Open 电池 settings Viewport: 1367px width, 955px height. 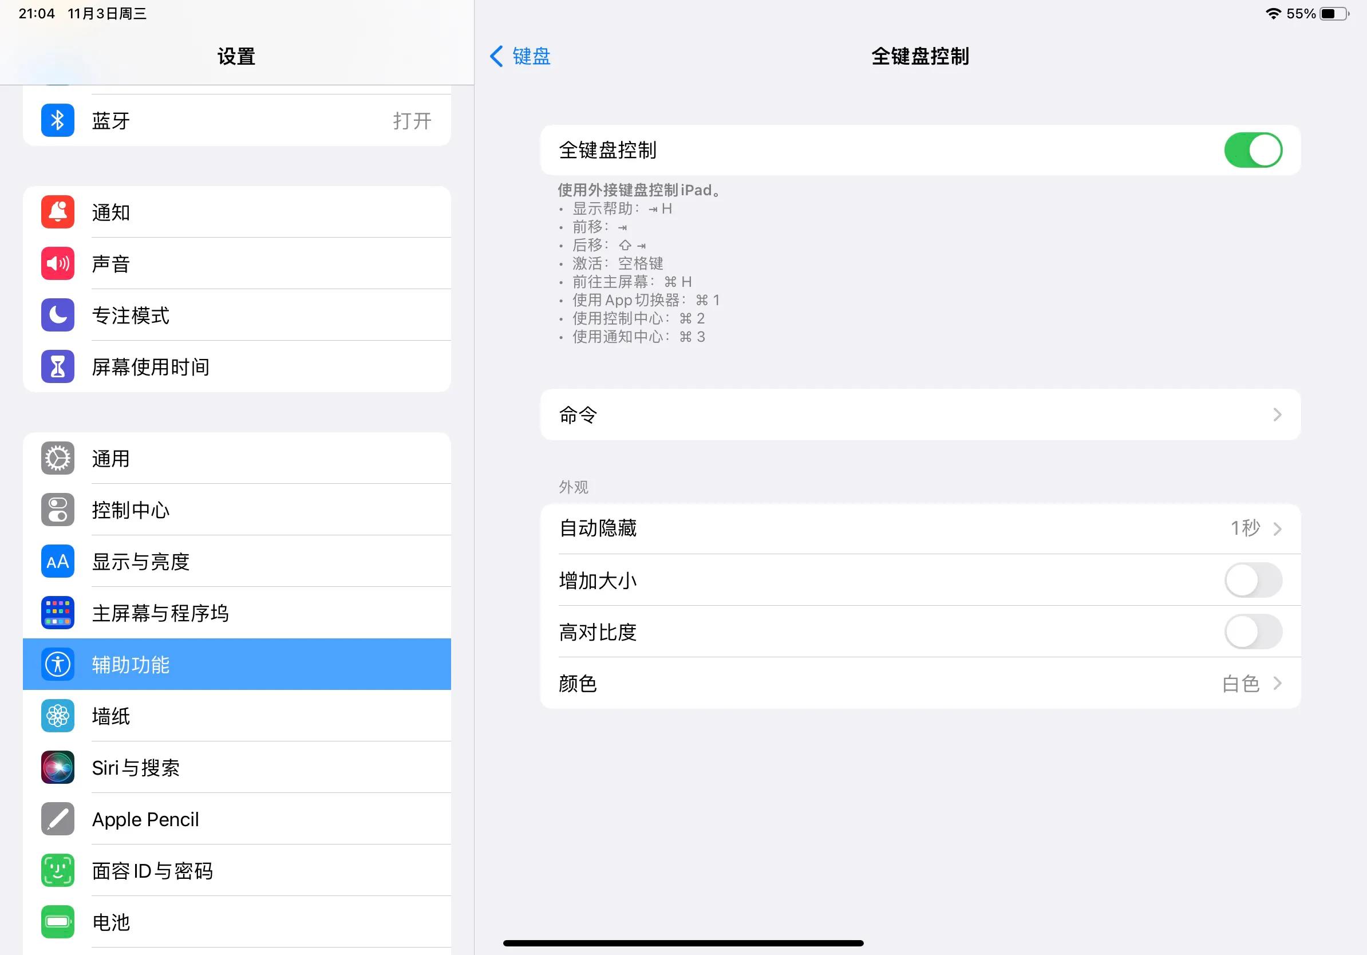(x=236, y=922)
